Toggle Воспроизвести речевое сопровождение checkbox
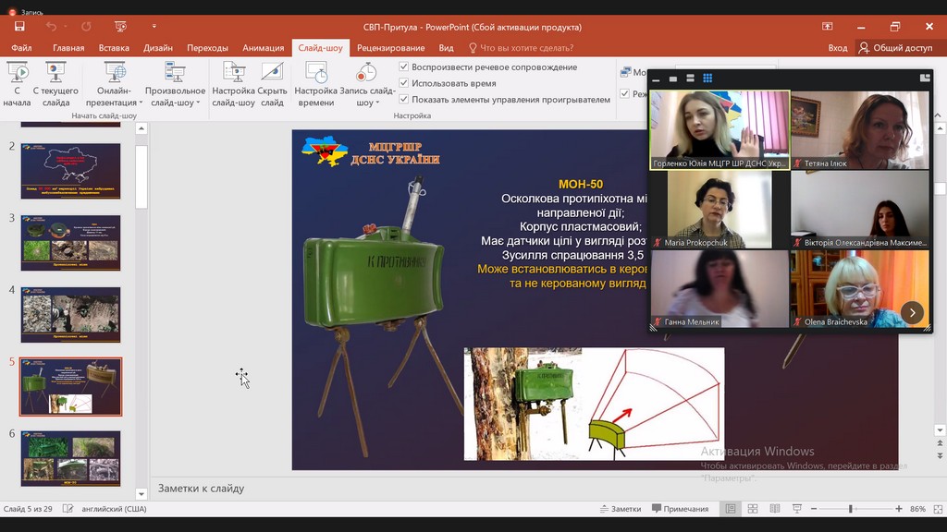 (x=404, y=67)
